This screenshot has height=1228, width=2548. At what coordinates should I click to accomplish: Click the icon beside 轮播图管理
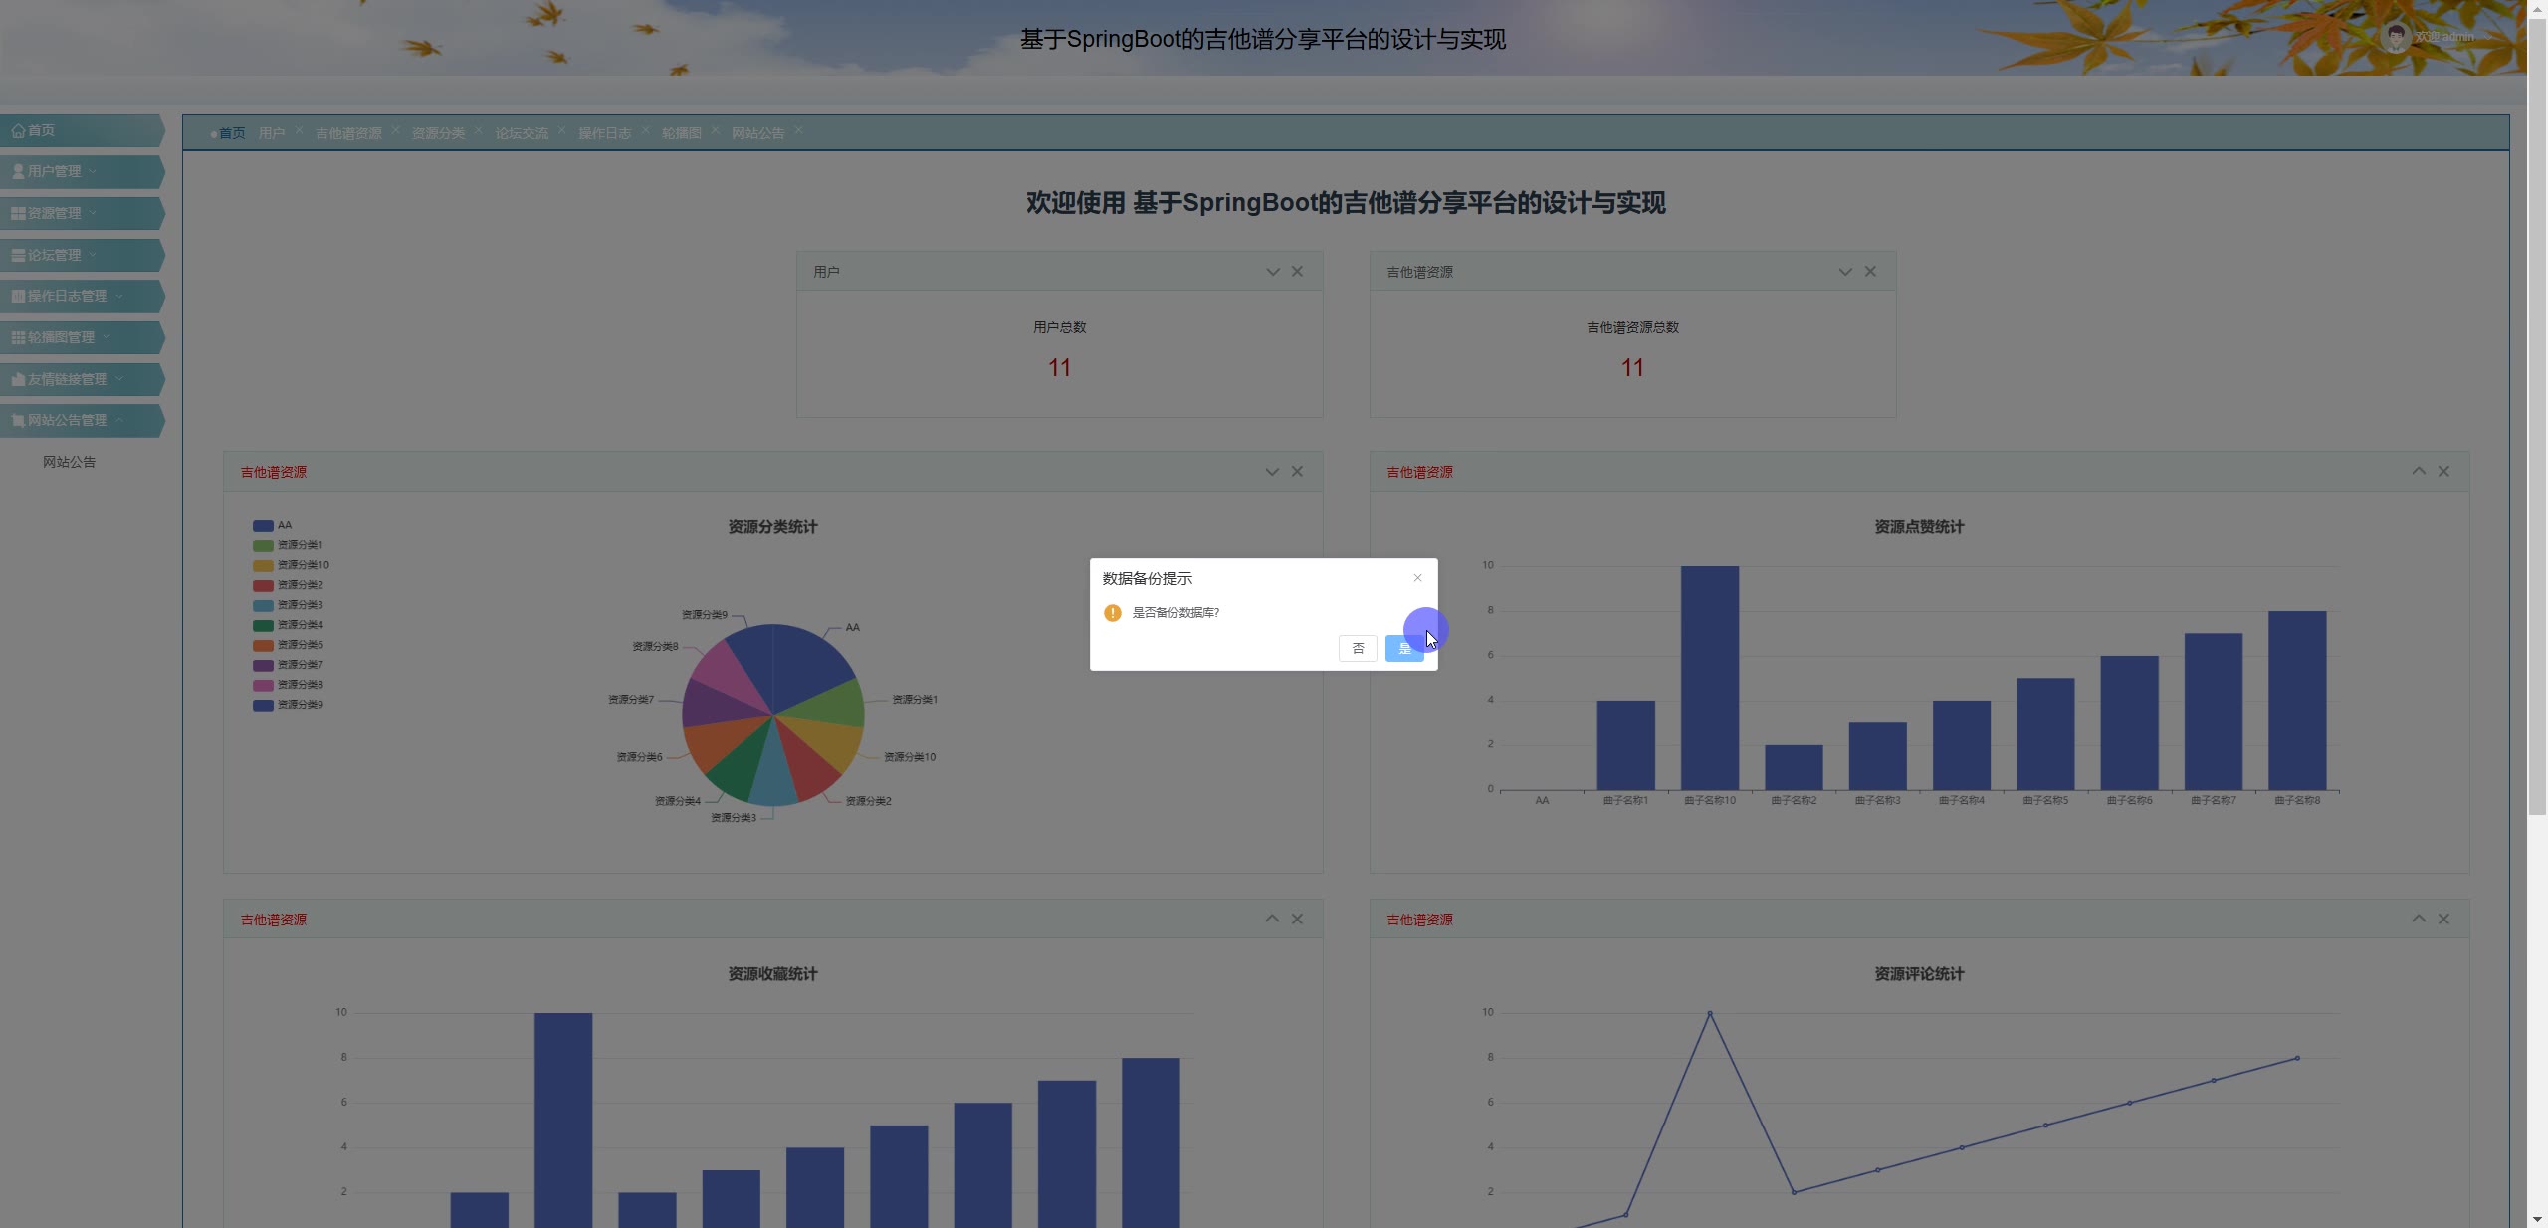click(x=18, y=337)
